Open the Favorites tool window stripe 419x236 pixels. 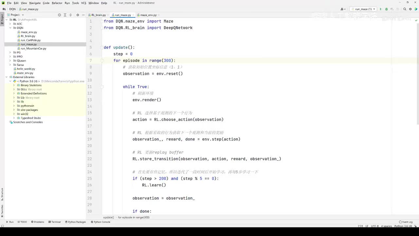[x=2, y=211]
